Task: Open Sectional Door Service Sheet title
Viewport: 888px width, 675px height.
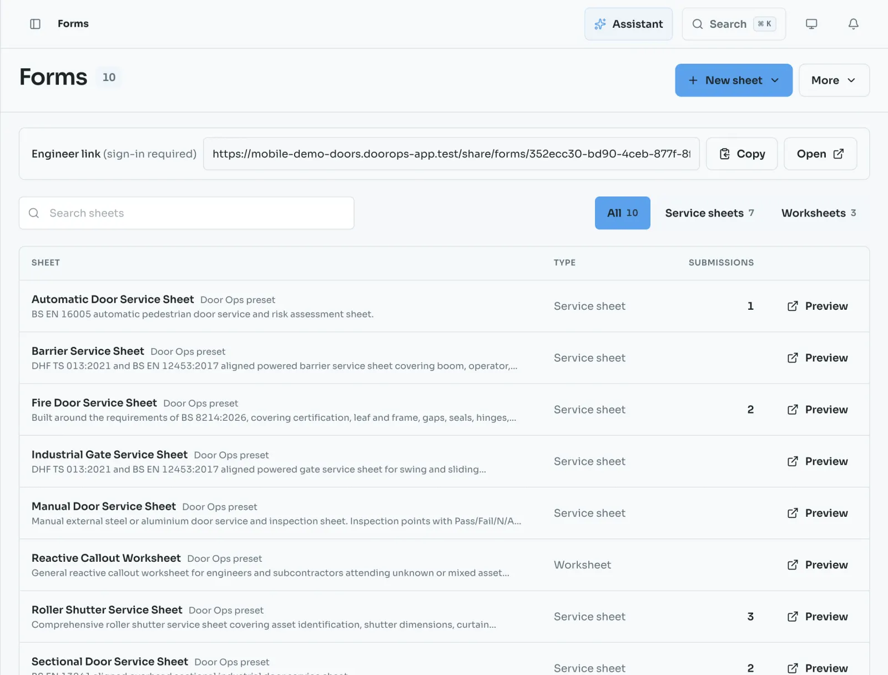Action: tap(110, 662)
